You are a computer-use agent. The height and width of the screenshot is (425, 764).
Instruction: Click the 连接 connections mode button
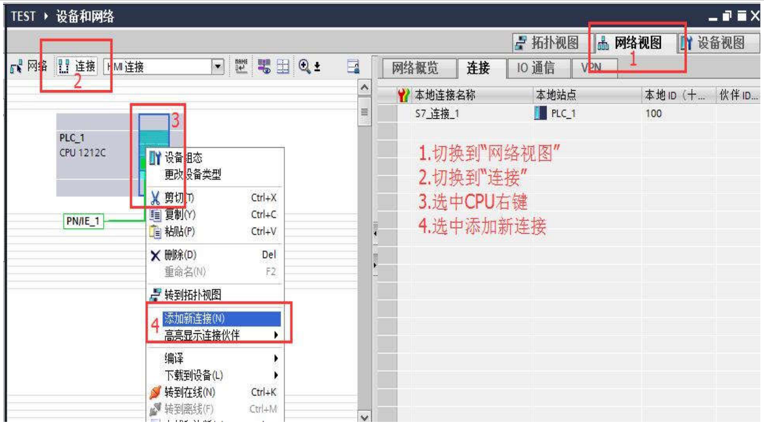77,66
